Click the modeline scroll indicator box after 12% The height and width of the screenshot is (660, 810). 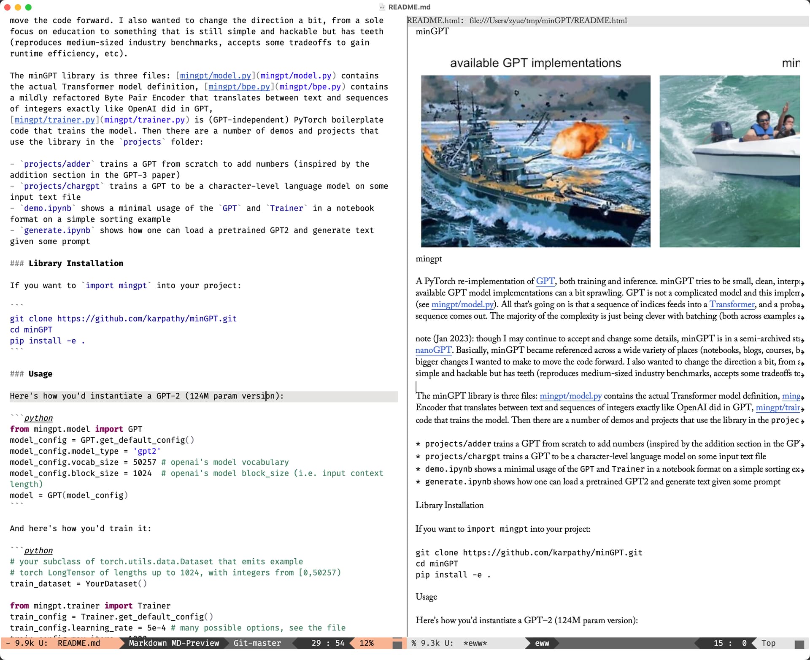coord(397,644)
